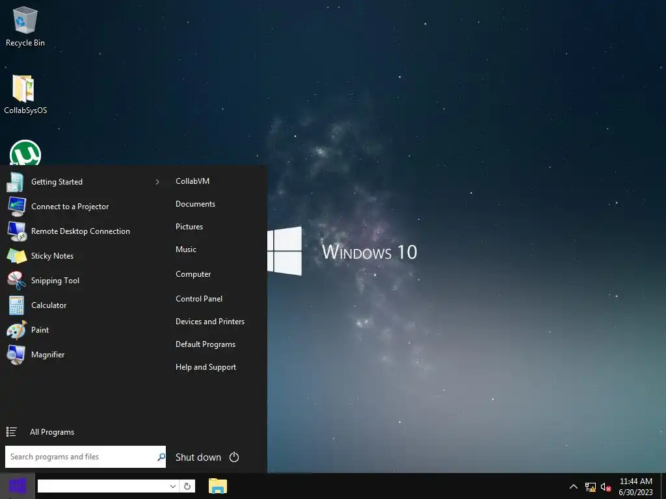Image resolution: width=666 pixels, height=499 pixels.
Task: Open the CollabVM user folder
Action: coord(193,181)
